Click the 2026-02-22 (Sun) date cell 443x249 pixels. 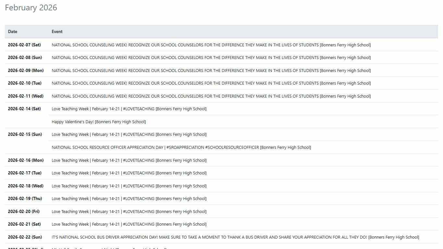click(x=25, y=237)
